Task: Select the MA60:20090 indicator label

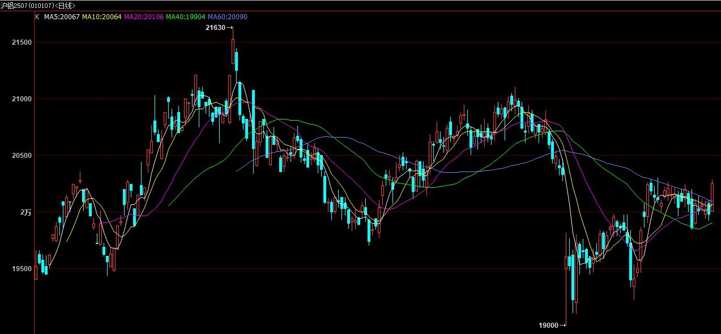Action: tap(228, 17)
